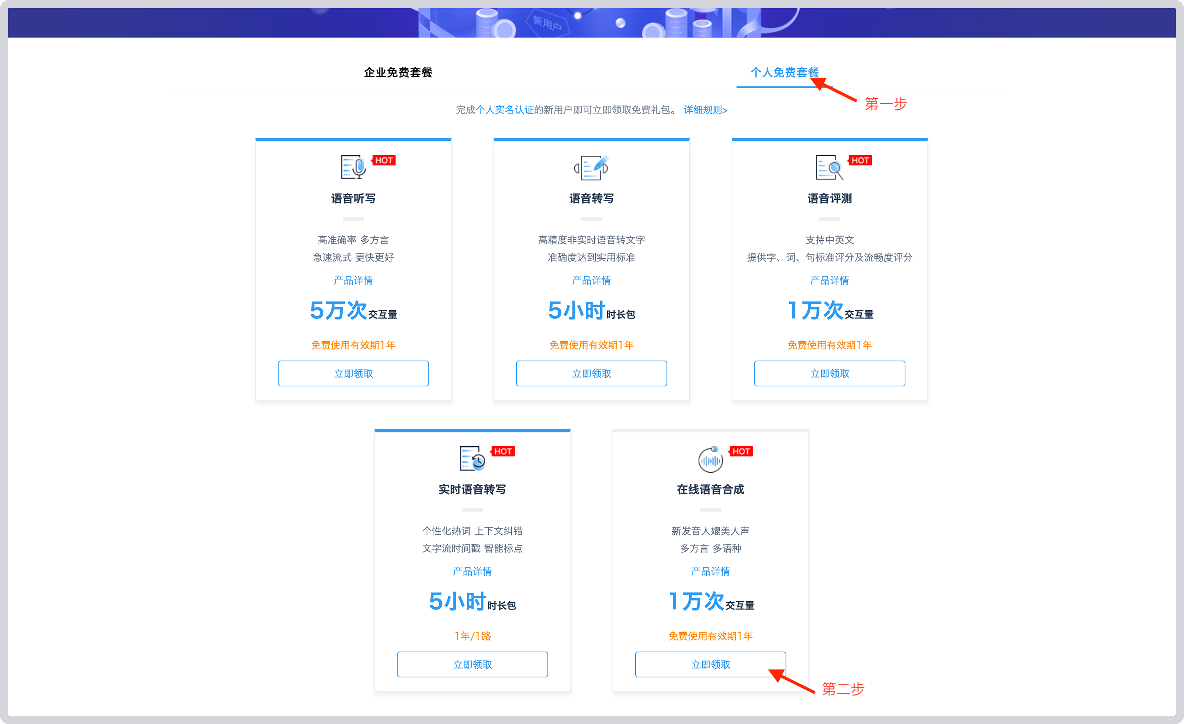Click the 语音评测 magnifier document icon
1184x724 pixels.
click(829, 168)
